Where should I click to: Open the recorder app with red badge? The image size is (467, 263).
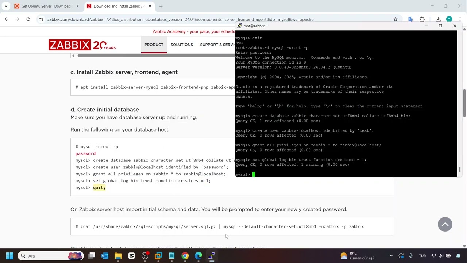[x=145, y=256]
